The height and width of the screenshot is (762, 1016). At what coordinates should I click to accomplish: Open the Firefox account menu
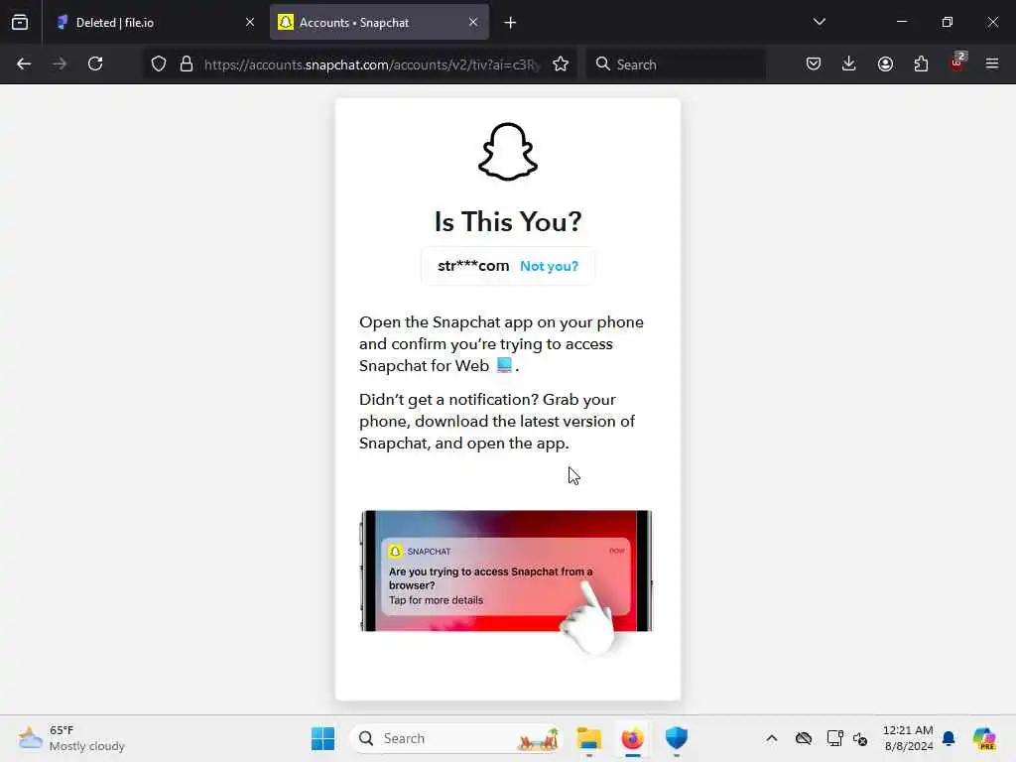click(x=885, y=63)
